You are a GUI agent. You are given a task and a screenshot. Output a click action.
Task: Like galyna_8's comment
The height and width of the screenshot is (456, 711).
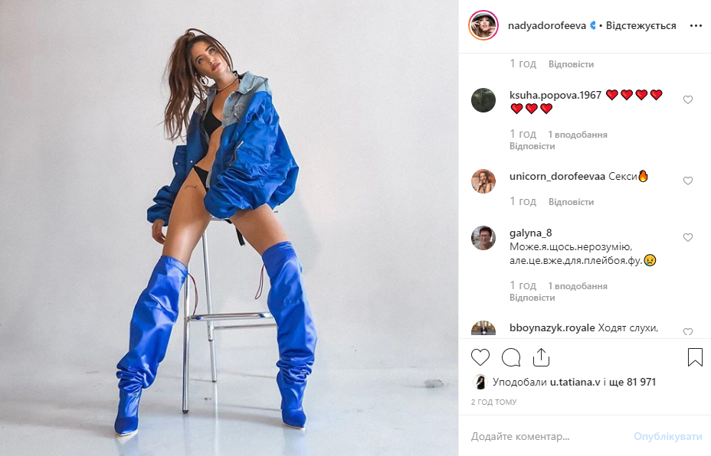pyautogui.click(x=688, y=237)
